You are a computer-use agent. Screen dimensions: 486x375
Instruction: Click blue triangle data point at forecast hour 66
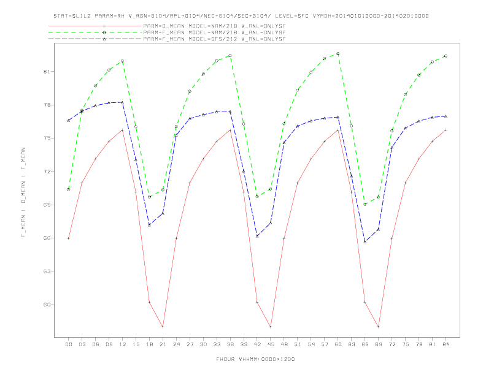click(x=365, y=241)
